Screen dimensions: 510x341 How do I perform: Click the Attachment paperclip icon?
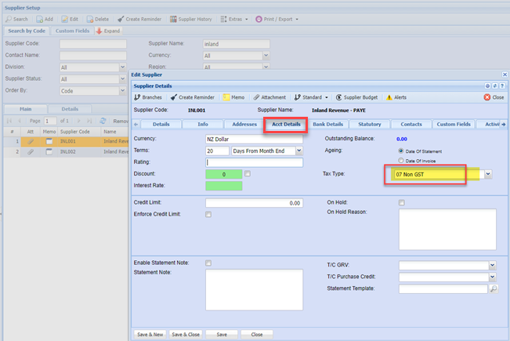256,97
